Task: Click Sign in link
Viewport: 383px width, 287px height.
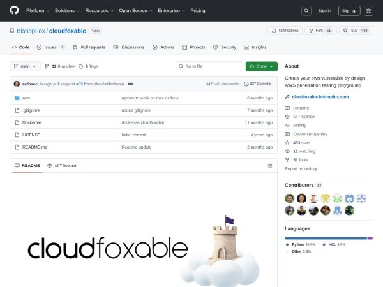Action: tap(324, 11)
